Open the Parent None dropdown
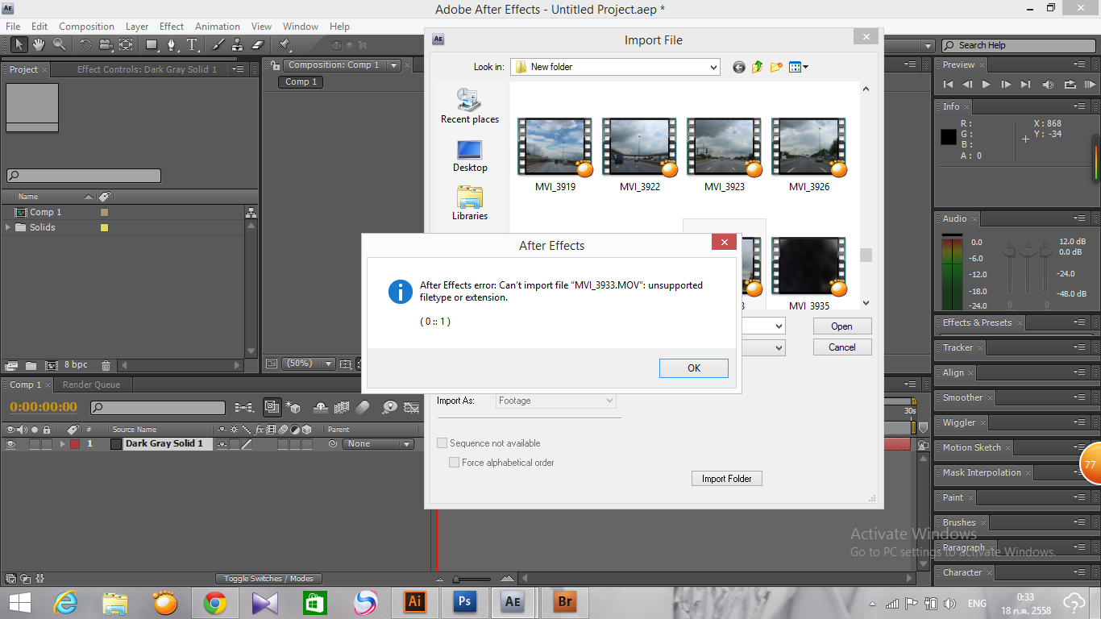 (x=379, y=444)
